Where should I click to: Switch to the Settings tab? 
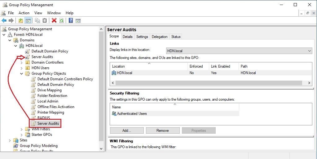coord(142,37)
